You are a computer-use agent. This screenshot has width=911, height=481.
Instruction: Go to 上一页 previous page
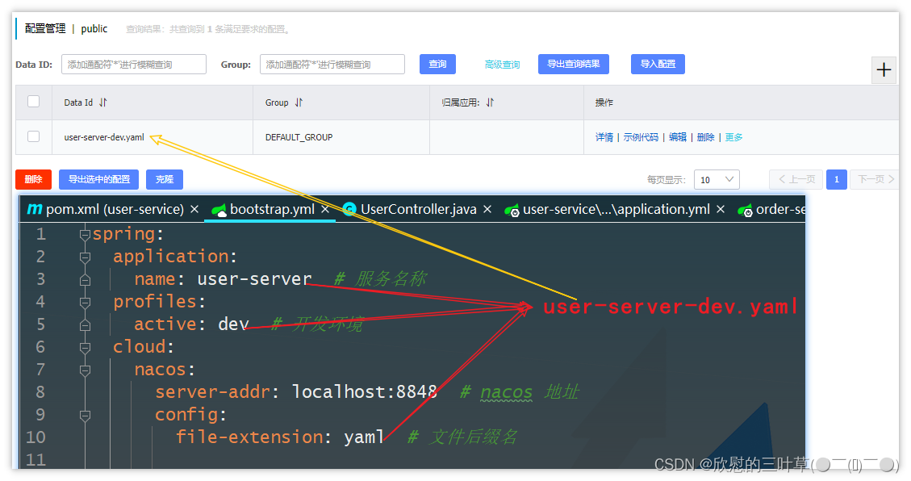point(796,179)
